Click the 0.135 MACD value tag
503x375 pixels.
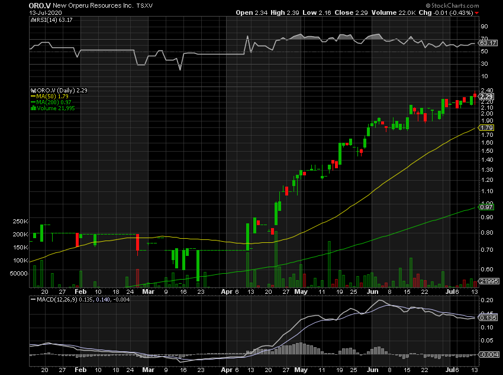pos(488,318)
